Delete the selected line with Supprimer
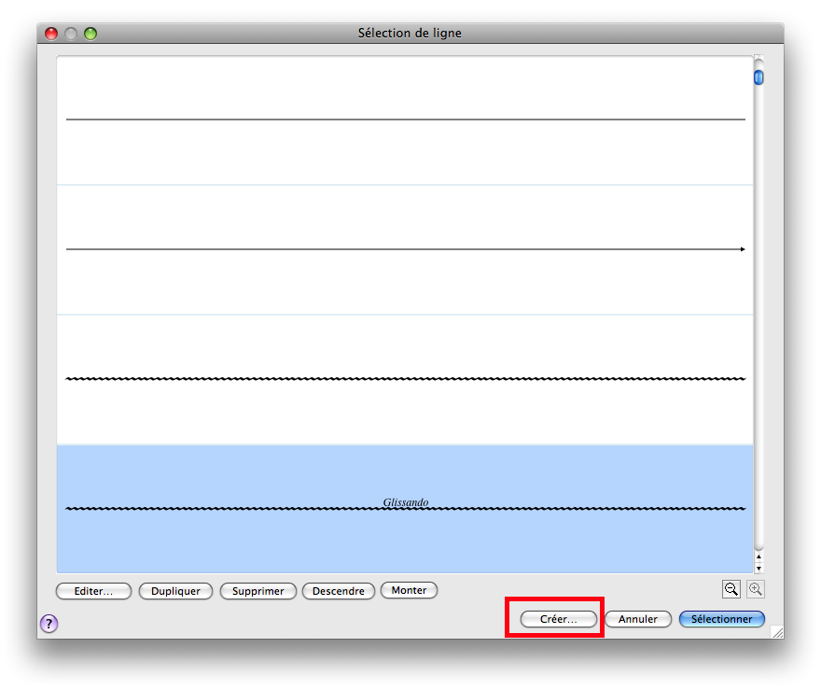Screen dimensions: 821x690 click(258, 591)
